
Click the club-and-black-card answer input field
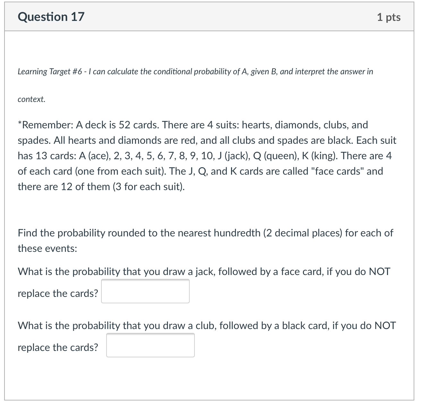(150, 345)
